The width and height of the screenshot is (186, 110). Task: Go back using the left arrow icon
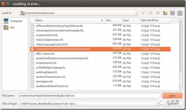click(143, 13)
